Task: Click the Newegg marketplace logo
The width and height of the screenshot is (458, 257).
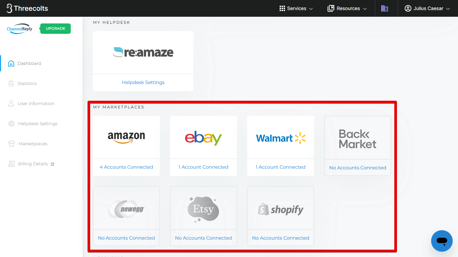Action: pos(126,209)
